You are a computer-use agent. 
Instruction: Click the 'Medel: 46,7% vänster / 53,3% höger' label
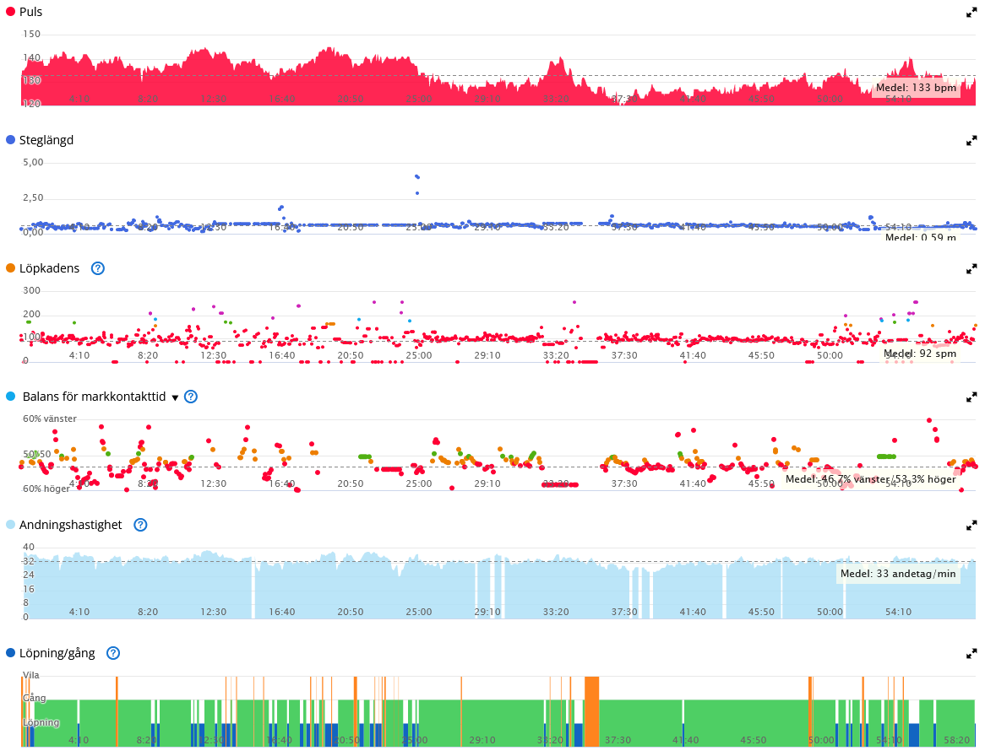coord(871,479)
